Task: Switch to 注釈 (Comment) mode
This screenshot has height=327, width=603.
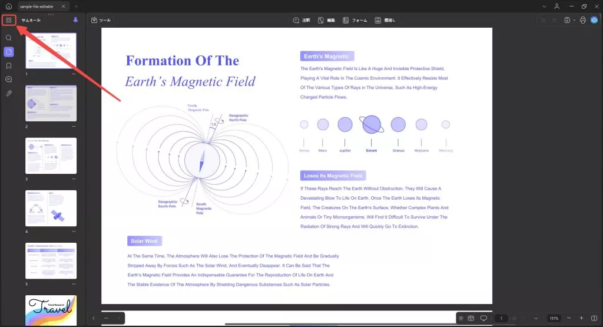Action: (x=301, y=20)
